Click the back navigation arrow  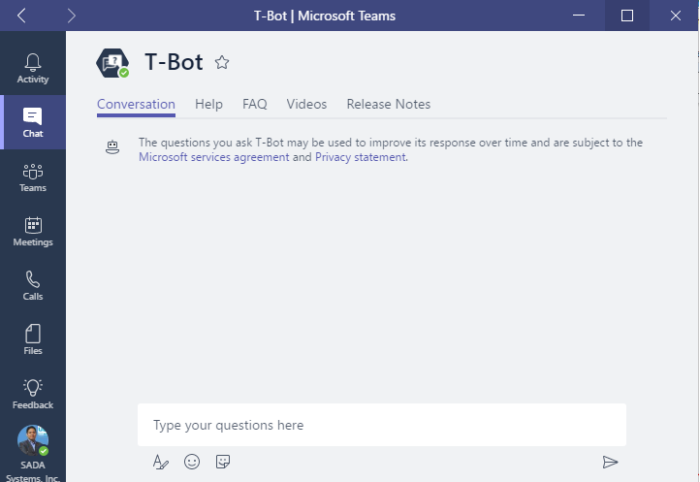click(22, 16)
